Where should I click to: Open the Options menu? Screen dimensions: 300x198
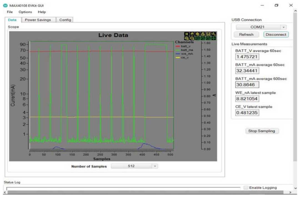click(25, 12)
